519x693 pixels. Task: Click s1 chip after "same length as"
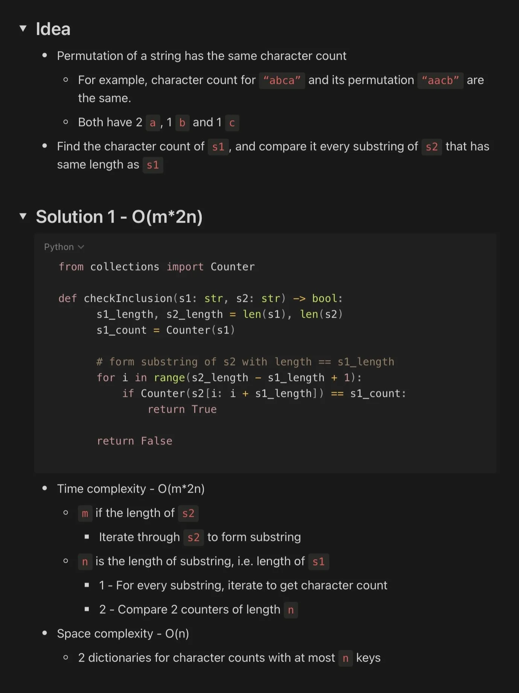click(153, 165)
